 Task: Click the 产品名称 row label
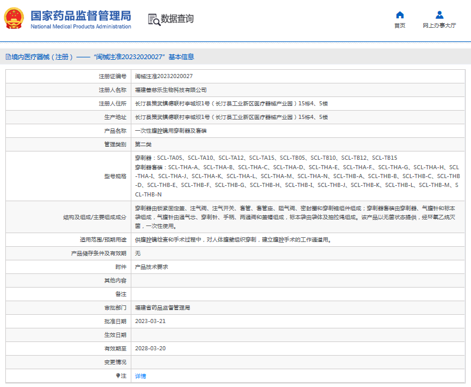pos(115,131)
